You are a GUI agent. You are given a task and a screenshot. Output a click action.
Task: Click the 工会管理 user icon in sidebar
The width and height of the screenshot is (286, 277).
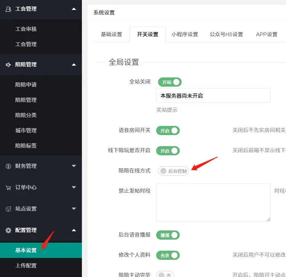[x=8, y=9]
